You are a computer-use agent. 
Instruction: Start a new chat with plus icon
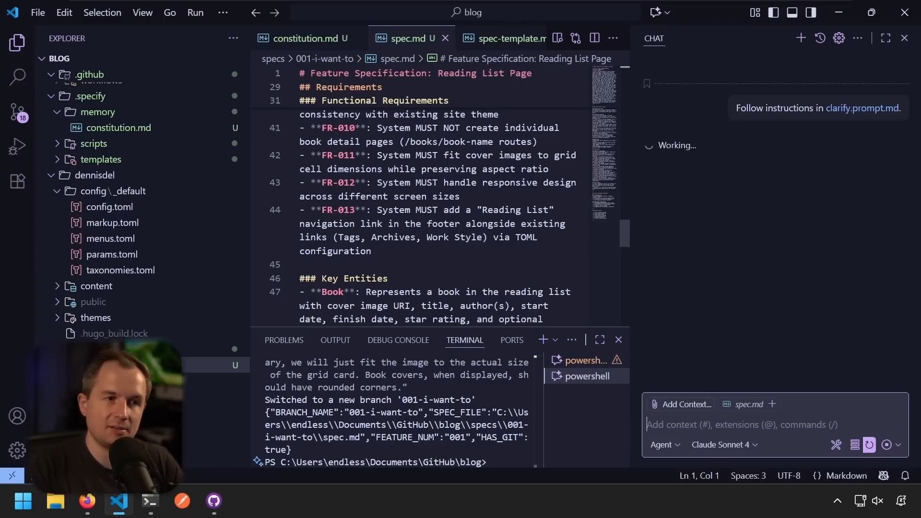(x=801, y=38)
